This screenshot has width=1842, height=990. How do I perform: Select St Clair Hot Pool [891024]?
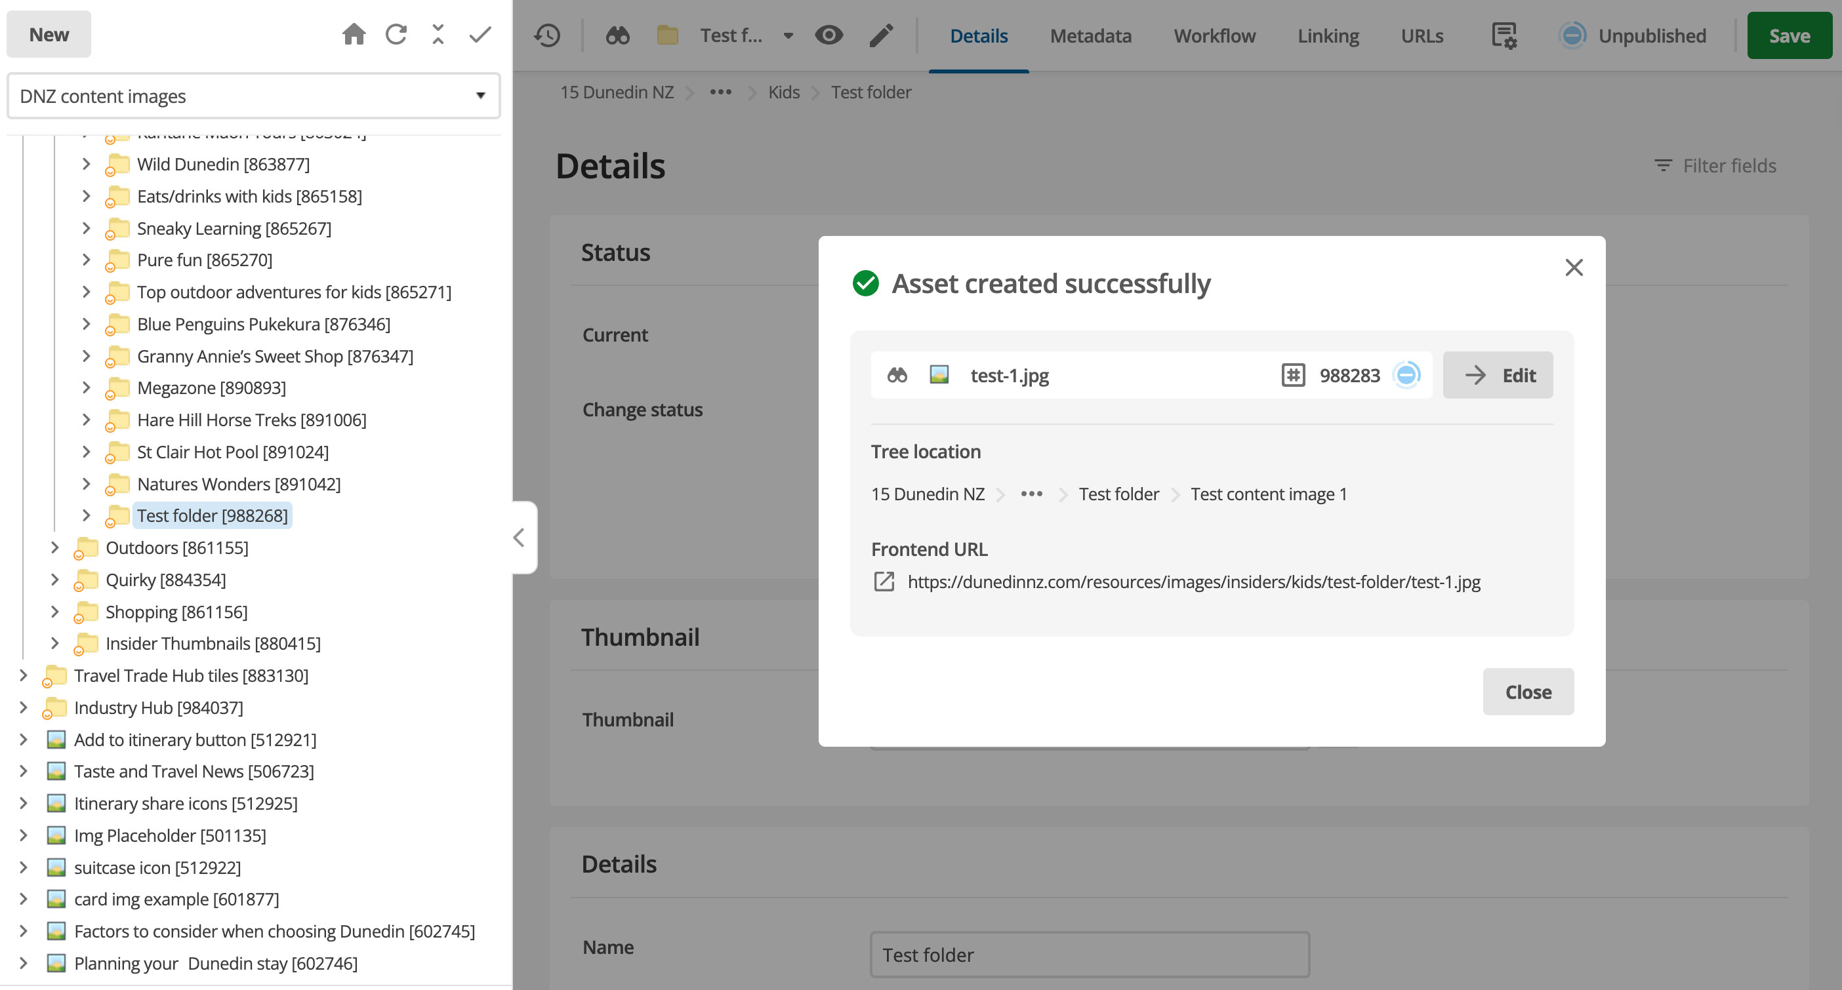pyautogui.click(x=232, y=452)
